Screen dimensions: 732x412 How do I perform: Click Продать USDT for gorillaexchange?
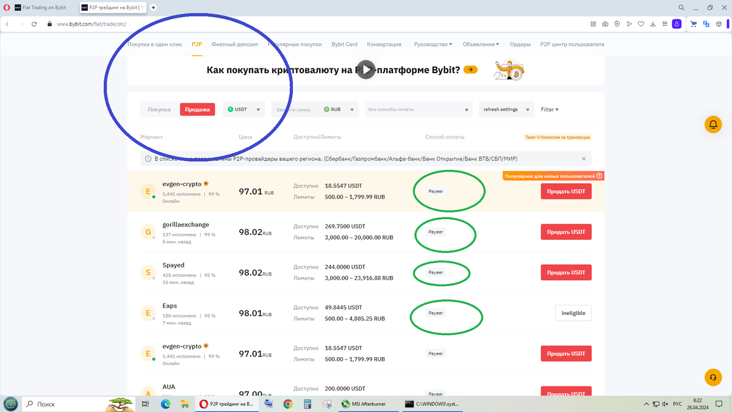pyautogui.click(x=565, y=231)
